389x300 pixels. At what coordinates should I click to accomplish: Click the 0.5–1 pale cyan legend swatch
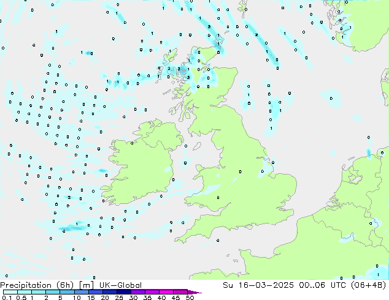[x=25, y=292]
